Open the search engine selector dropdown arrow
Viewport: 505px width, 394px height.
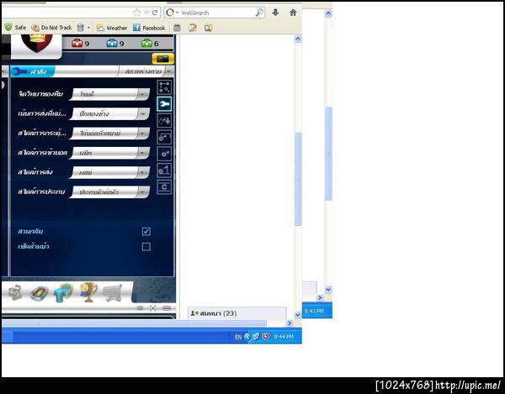click(177, 13)
